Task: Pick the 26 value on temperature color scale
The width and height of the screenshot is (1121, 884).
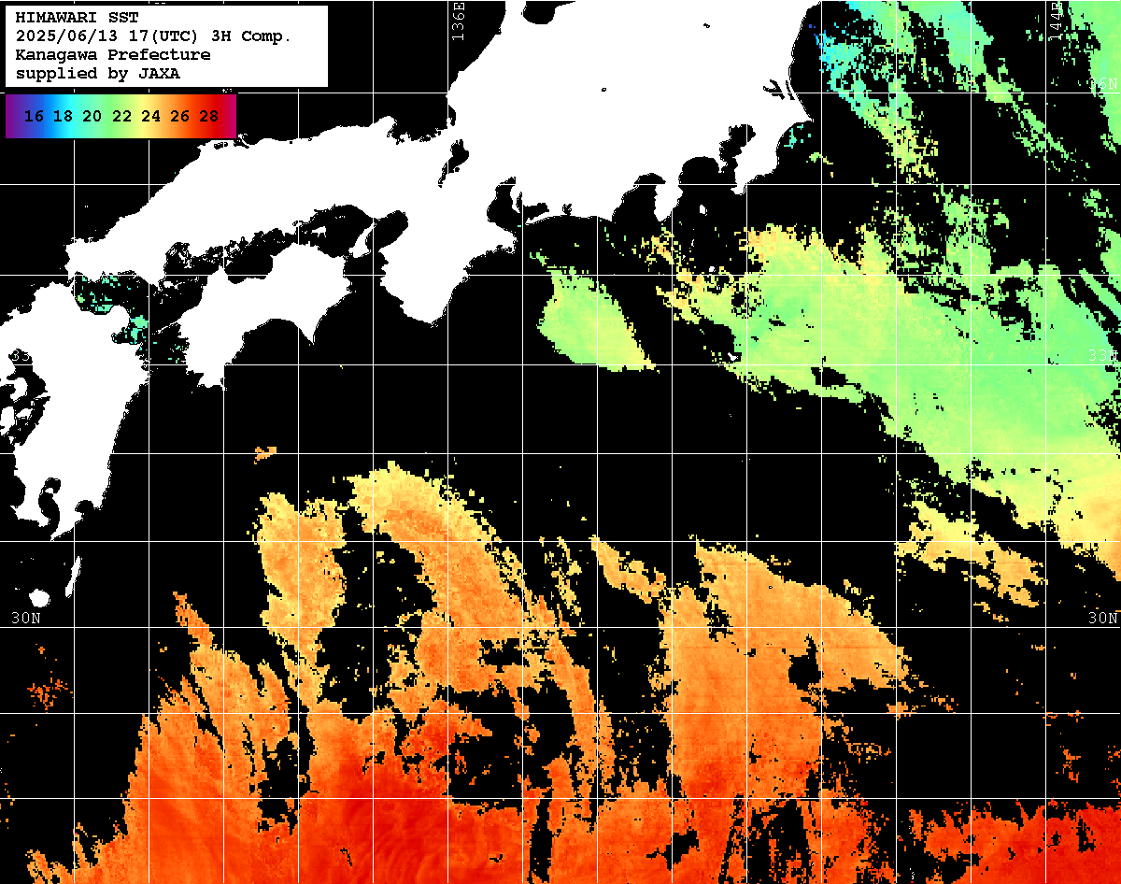Action: pos(179,117)
